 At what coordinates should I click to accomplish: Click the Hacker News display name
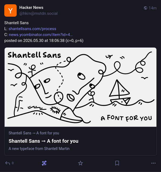[x=31, y=8]
